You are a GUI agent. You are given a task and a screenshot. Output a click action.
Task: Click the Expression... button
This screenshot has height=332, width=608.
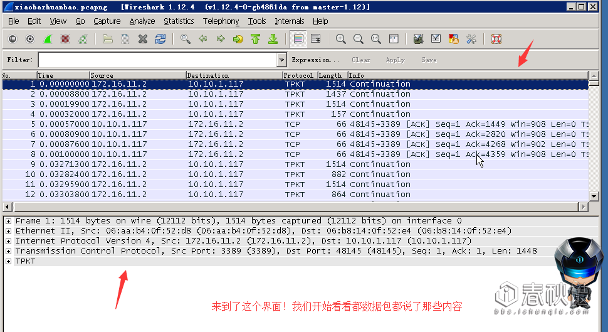tap(315, 60)
